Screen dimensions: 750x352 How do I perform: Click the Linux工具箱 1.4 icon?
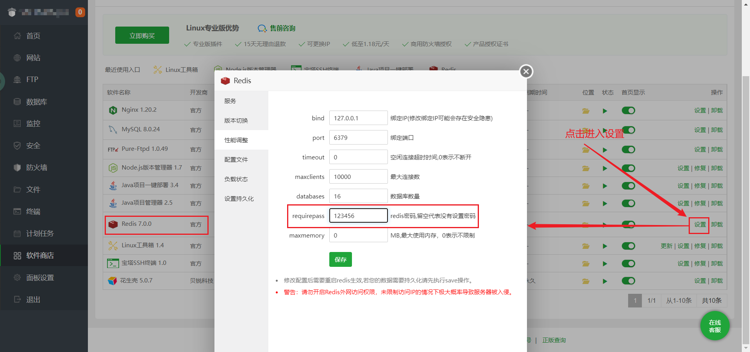pos(113,246)
